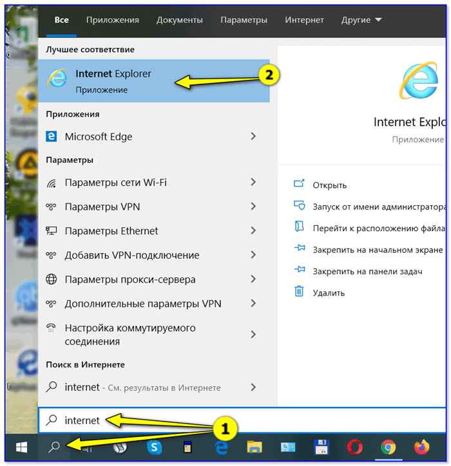Click large Internet Explorer logo in preview
This screenshot has height=466, width=451.
point(419,80)
